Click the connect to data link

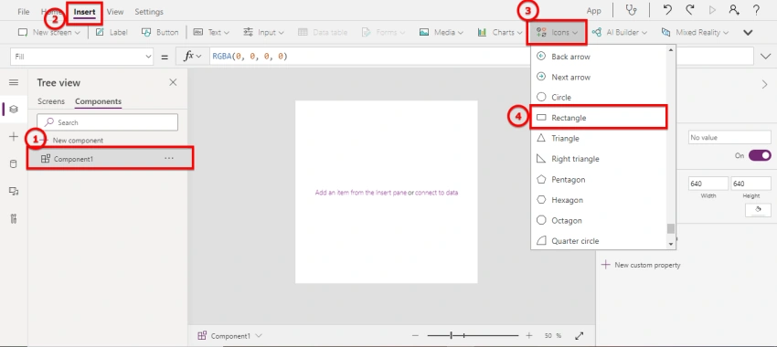coord(436,193)
